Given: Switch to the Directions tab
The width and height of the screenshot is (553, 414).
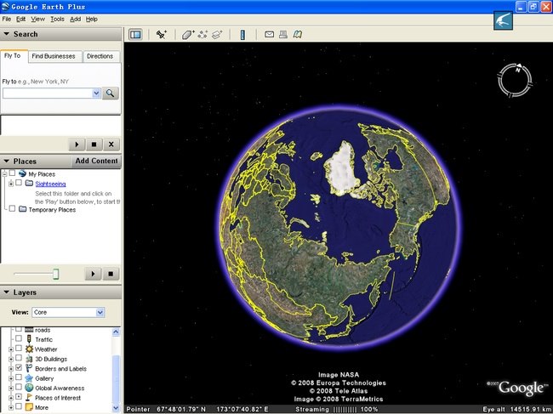Looking at the screenshot, I should 100,56.
